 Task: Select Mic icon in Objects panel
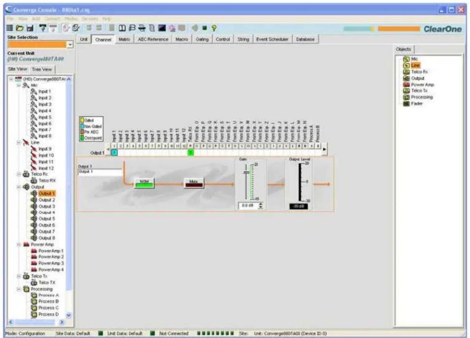tap(406, 59)
